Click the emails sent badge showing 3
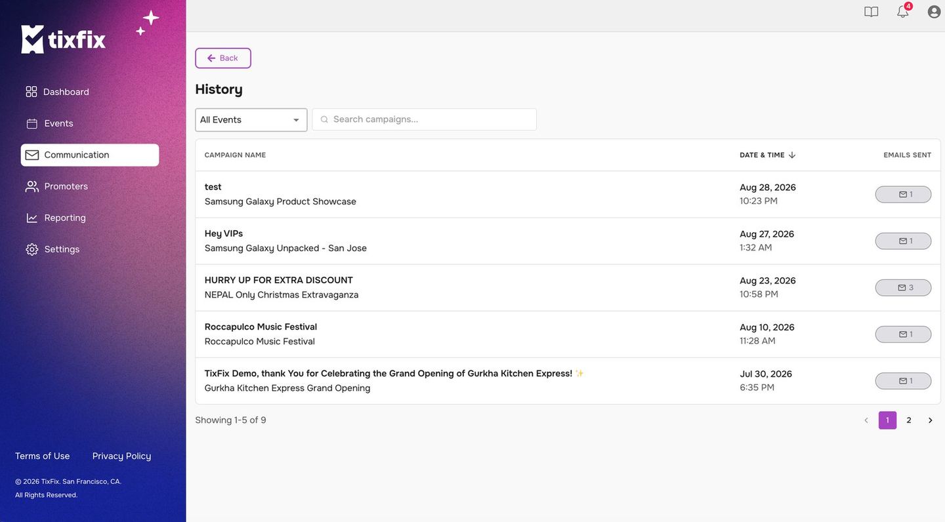Image resolution: width=945 pixels, height=522 pixels. (903, 288)
